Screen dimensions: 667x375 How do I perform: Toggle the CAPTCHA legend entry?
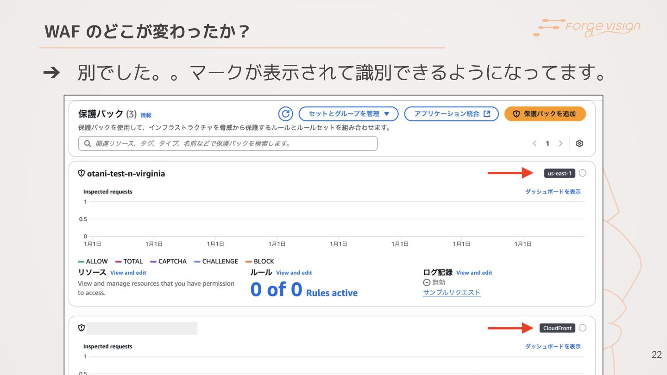168,262
